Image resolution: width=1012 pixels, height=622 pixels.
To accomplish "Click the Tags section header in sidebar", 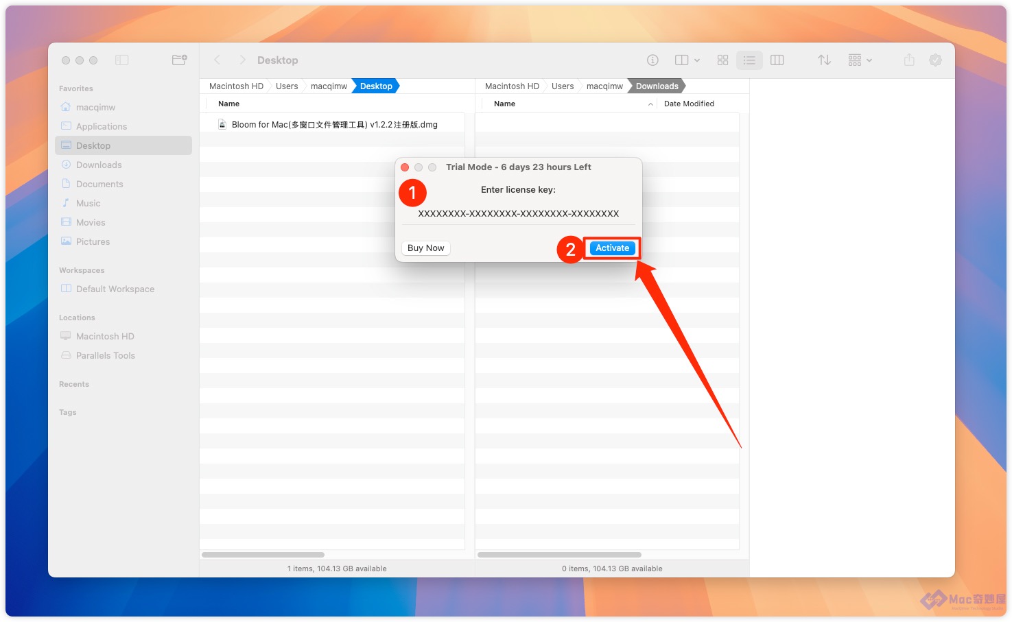I will coord(67,412).
